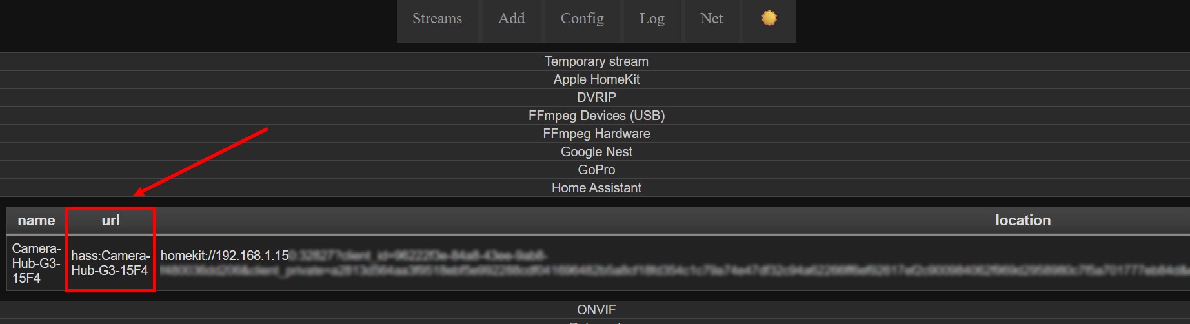The width and height of the screenshot is (1190, 324).
Task: Go to the Config tab
Action: click(x=582, y=18)
